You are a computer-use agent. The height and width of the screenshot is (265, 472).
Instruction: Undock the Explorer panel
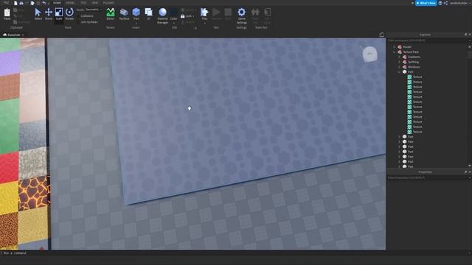click(465, 35)
